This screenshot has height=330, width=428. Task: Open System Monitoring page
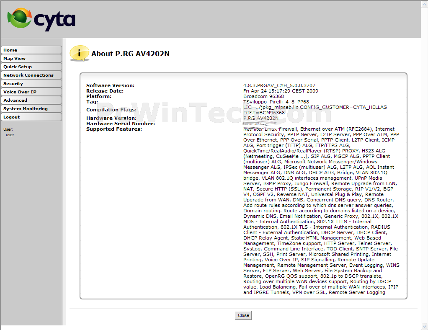coord(31,108)
